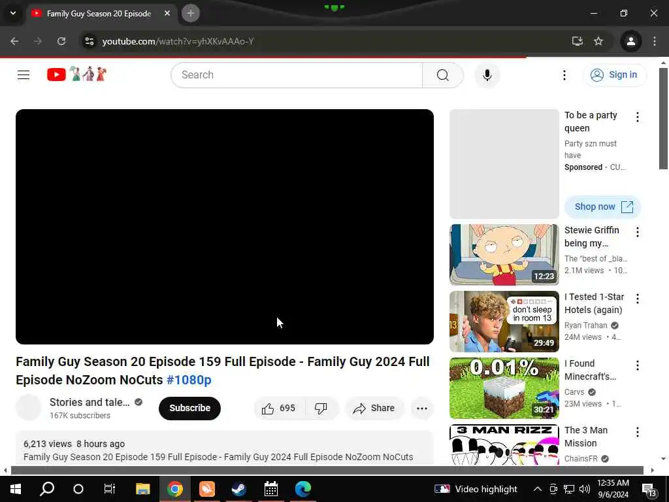The height and width of the screenshot is (502, 669).
Task: Select the Family Guy Season 20 tab
Action: pos(99,14)
